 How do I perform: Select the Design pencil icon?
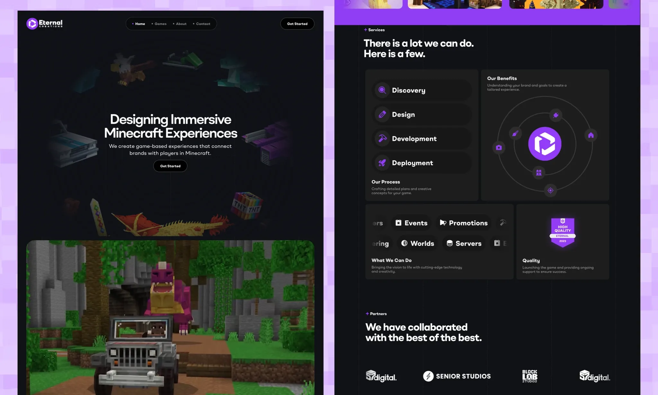click(382, 114)
